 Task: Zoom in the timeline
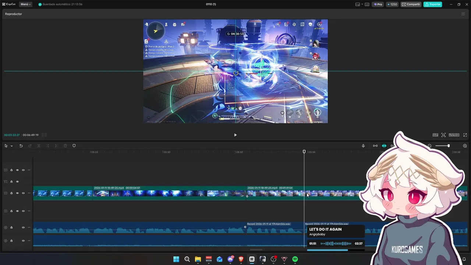[x=465, y=146]
